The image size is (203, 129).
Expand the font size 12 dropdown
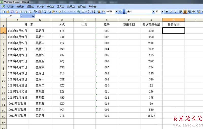pos(162,12)
